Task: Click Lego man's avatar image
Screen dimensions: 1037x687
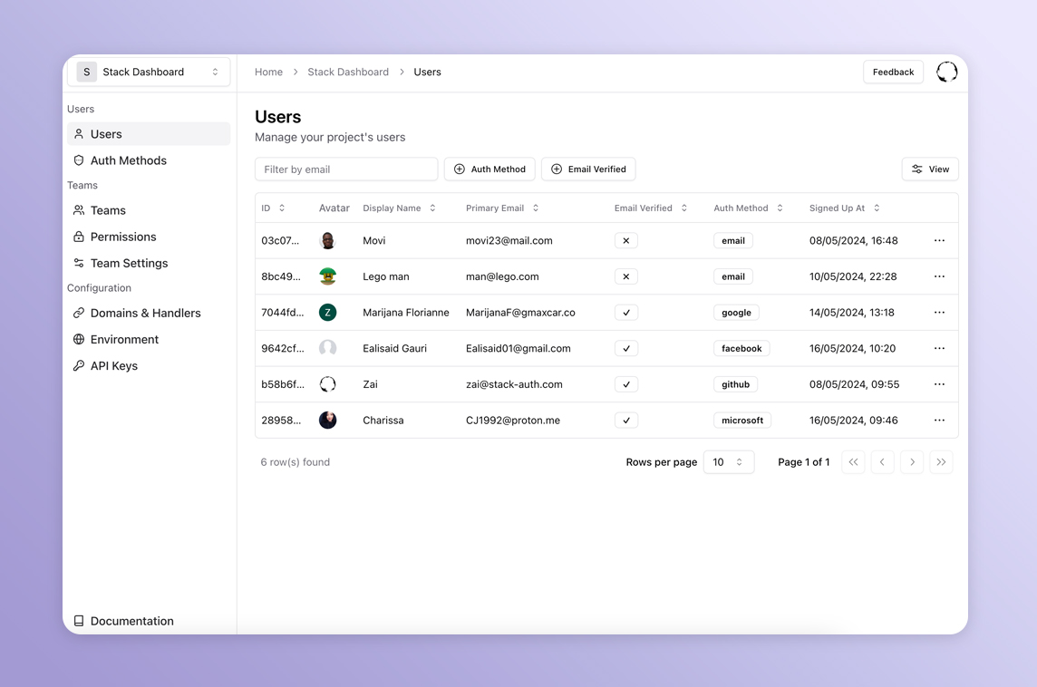Action: tap(328, 276)
